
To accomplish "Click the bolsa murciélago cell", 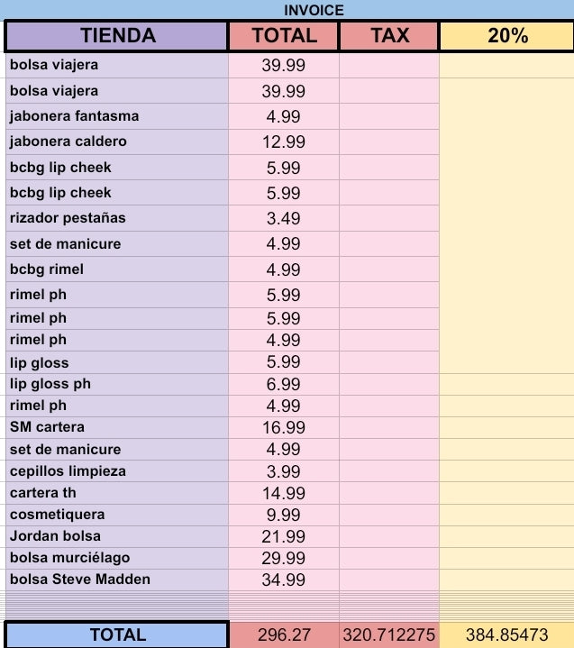I will click(x=117, y=558).
